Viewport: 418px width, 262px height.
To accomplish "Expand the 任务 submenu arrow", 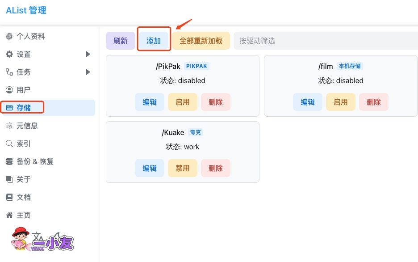I will [88, 72].
